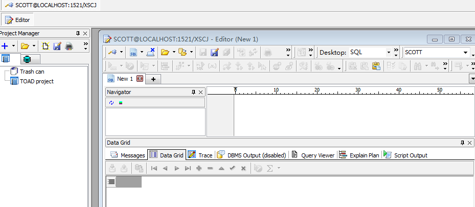The image size is (475, 207).
Task: Close the Data Grid panel
Action: (x=469, y=143)
